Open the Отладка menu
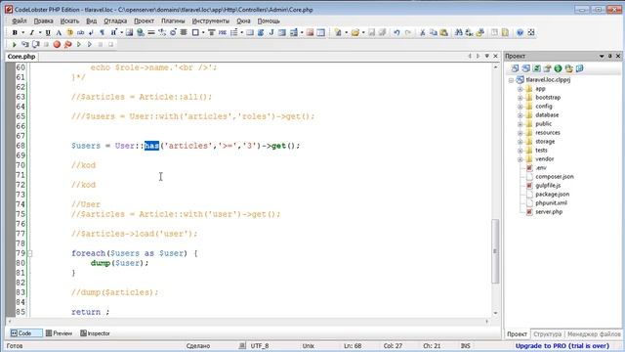625x352 pixels. [x=115, y=21]
